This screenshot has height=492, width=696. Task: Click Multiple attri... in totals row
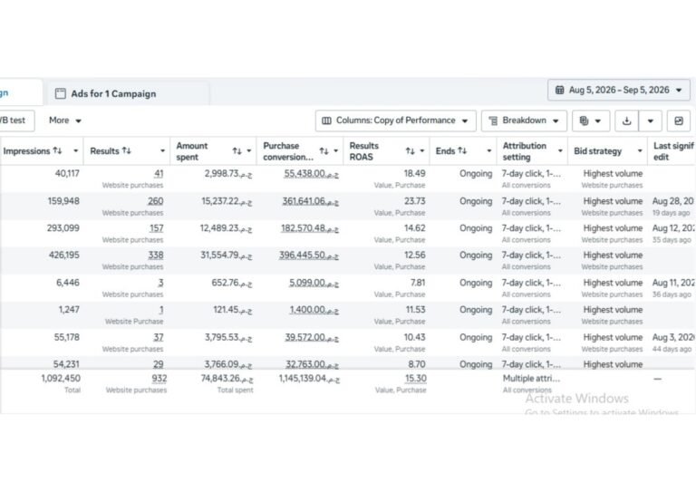pos(531,379)
